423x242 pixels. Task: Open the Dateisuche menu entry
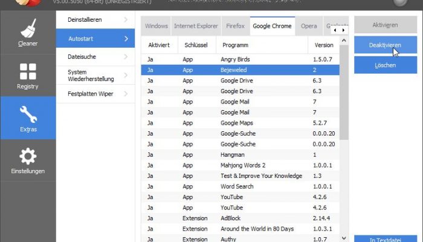pyautogui.click(x=95, y=57)
